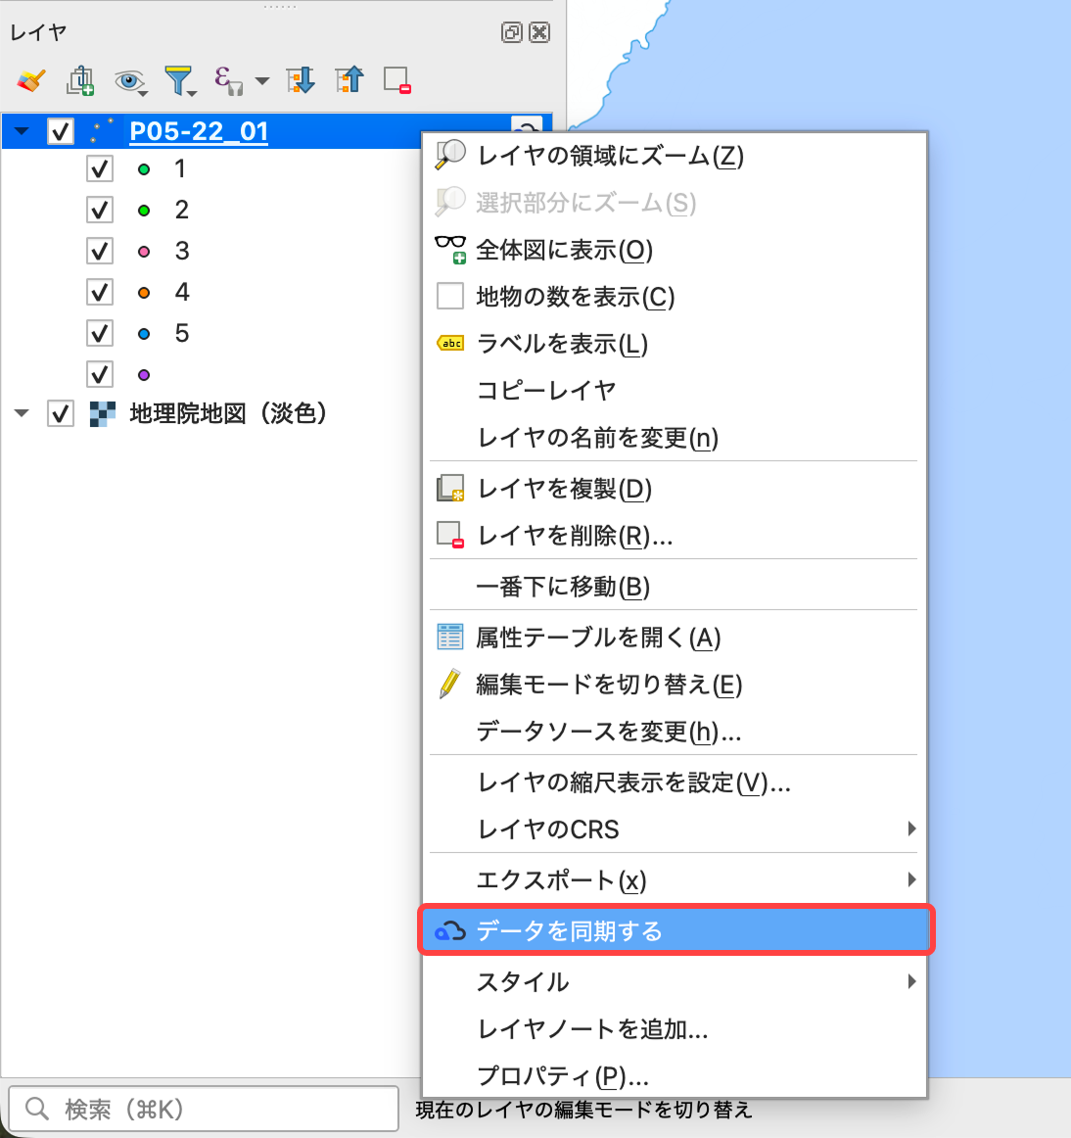Click the 検索 locator search field
Screen dimensions: 1071x1138
click(204, 1109)
